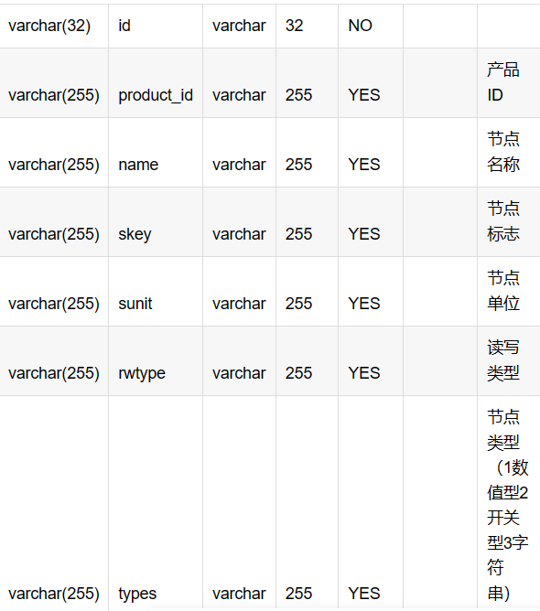The image size is (540, 611).
Task: Select the "NO" nullable cell in id row
Action: pos(371,27)
